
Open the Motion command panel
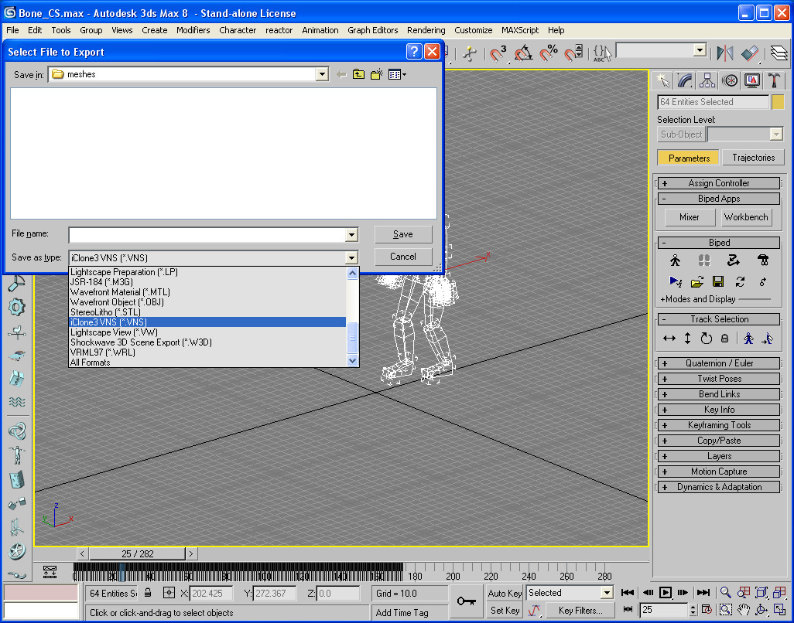point(730,80)
